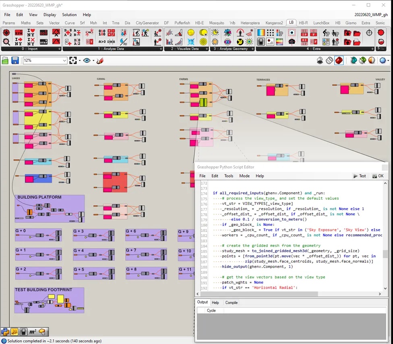The width and height of the screenshot is (393, 344).
Task: Select the dot grid icon
Action: (x=270, y=33)
